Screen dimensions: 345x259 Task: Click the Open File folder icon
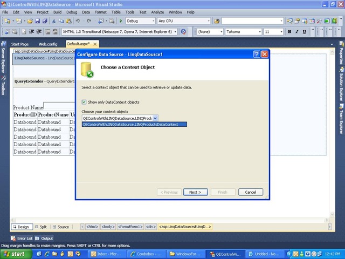[x=30, y=21]
